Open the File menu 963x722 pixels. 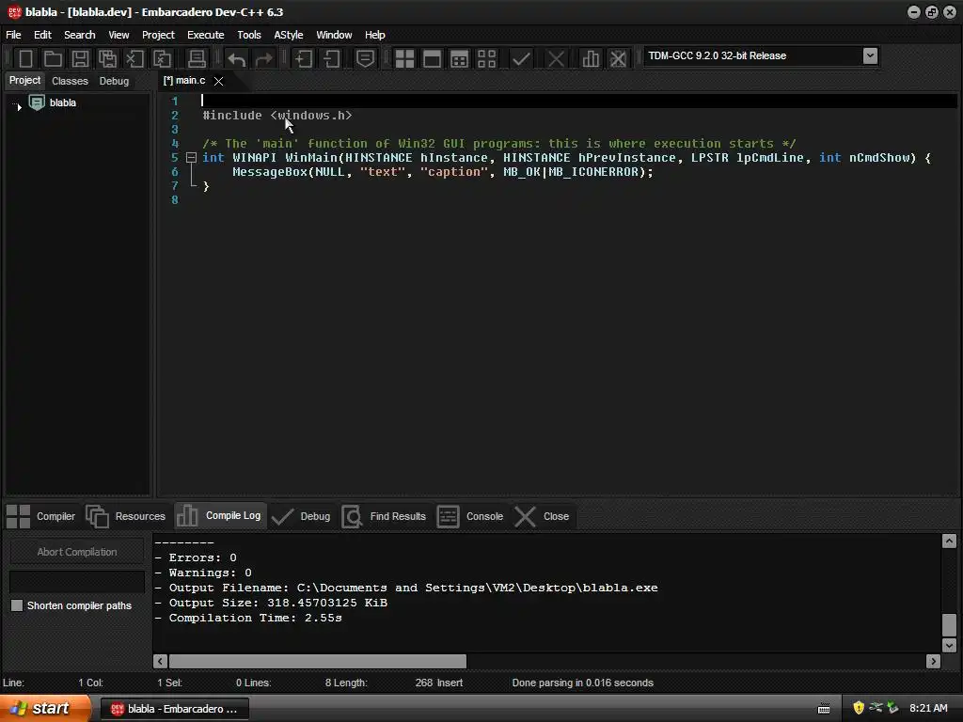tap(13, 35)
